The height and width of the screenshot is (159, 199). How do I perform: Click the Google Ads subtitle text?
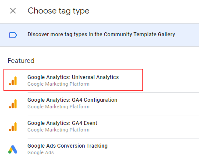click(40, 152)
